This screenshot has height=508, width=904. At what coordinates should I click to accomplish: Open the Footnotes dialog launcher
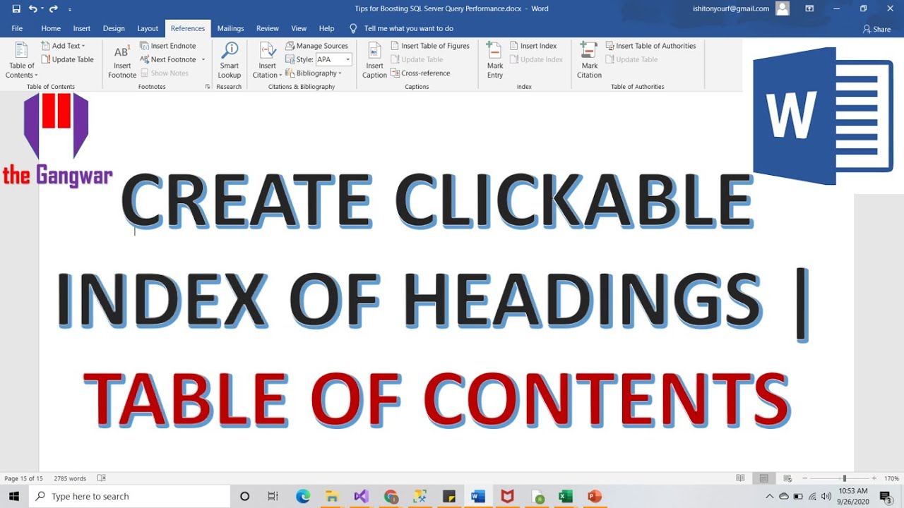pos(208,87)
